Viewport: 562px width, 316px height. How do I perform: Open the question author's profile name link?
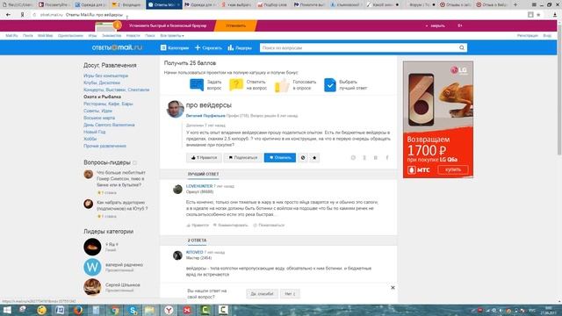tap(205, 116)
